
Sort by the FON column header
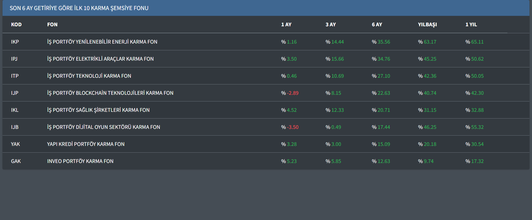(52, 25)
